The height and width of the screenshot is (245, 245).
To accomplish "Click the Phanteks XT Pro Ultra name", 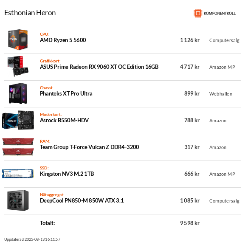I will [x=66, y=93].
